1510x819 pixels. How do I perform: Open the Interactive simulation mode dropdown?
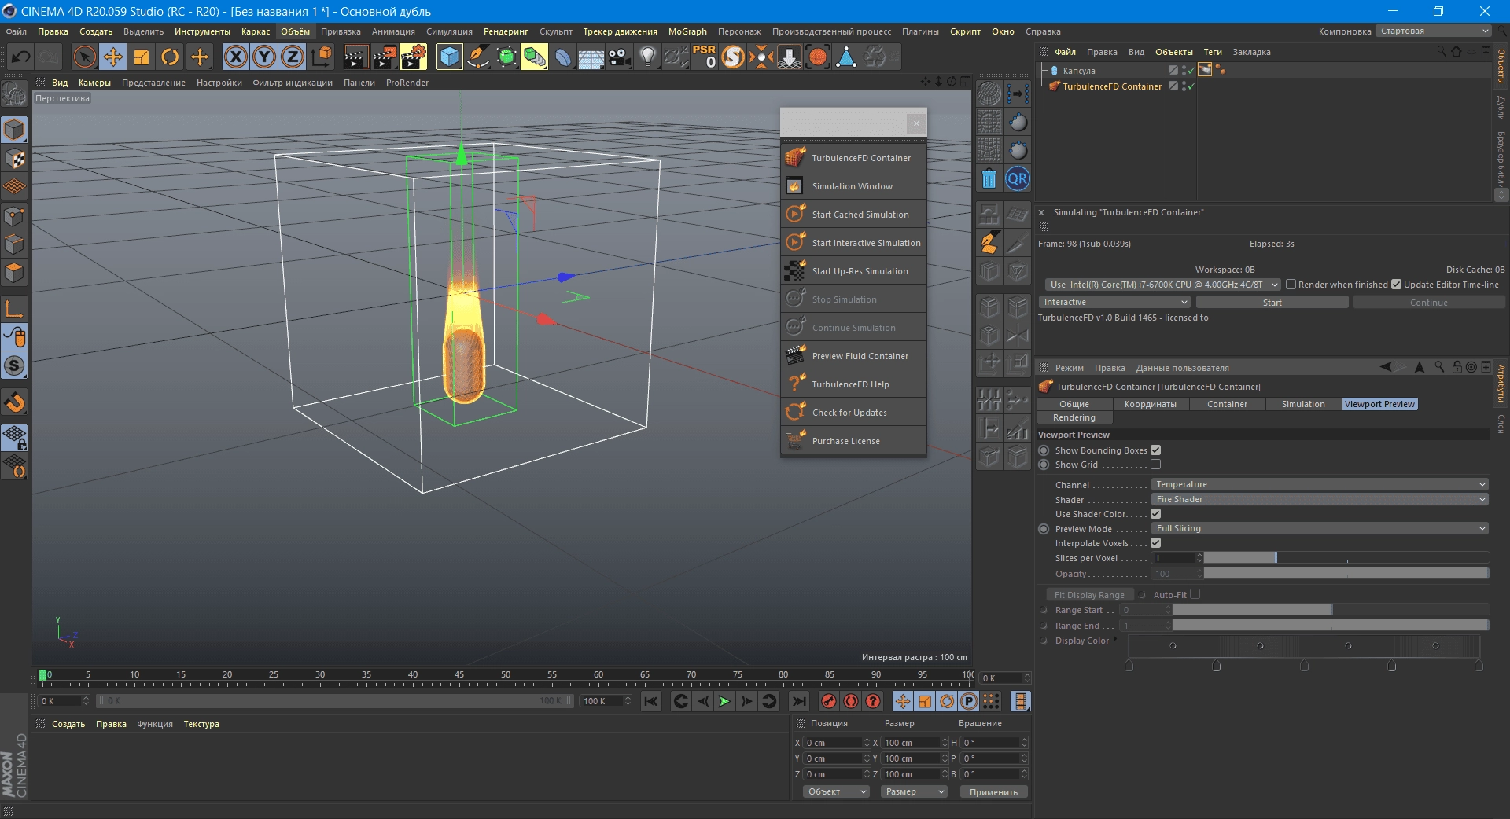pyautogui.click(x=1114, y=302)
